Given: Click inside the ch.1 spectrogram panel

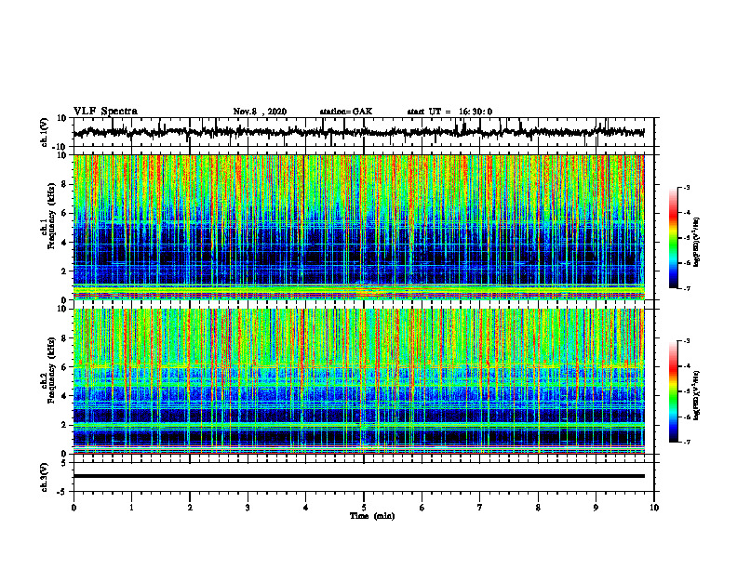Looking at the screenshot, I should point(359,227).
